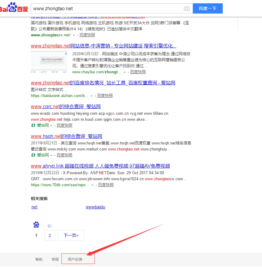Viewport: 262px width, 267px height.
Task: Go to results page 2
Action: pyautogui.click(x=50, y=235)
